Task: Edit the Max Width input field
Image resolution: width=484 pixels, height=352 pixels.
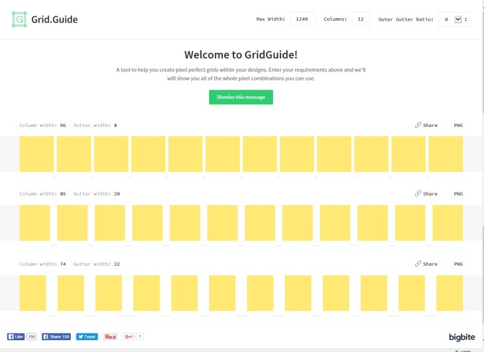Action: point(302,19)
